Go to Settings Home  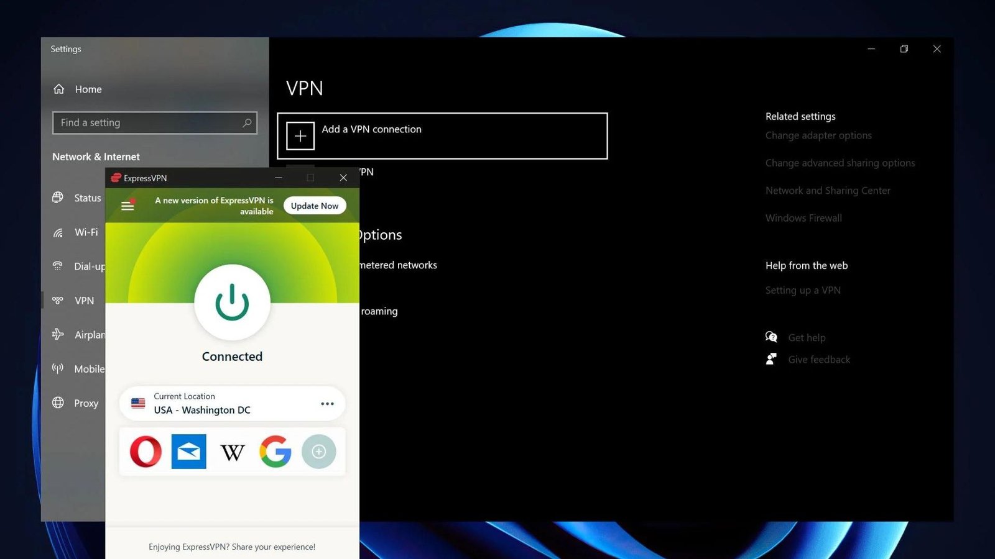(x=88, y=89)
